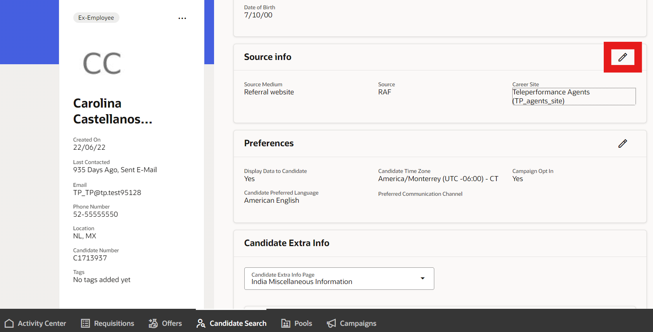Click the Source info heading
Image resolution: width=653 pixels, height=332 pixels.
coord(268,57)
